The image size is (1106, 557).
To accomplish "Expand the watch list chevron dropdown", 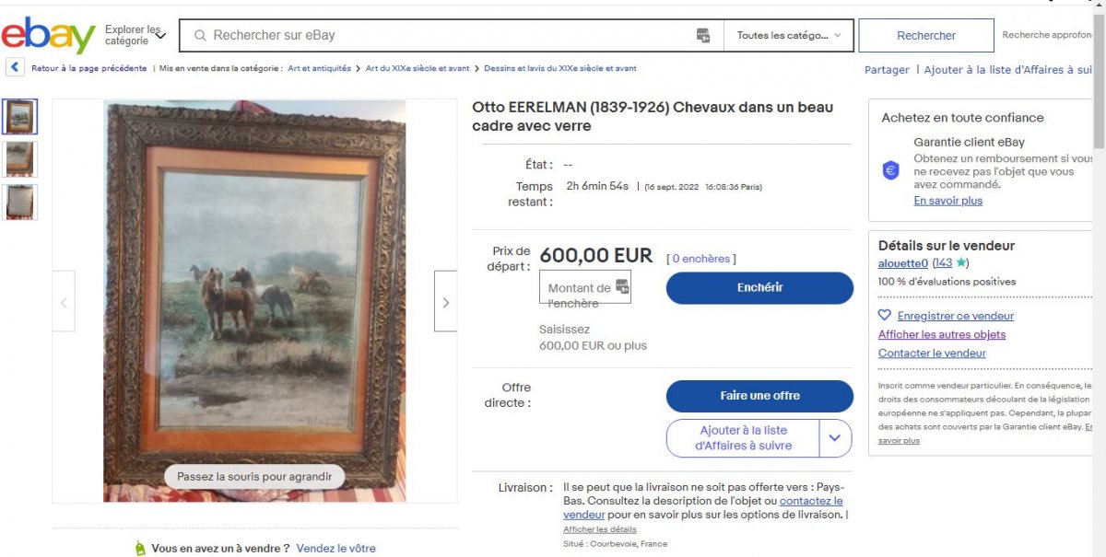I will pyautogui.click(x=834, y=438).
